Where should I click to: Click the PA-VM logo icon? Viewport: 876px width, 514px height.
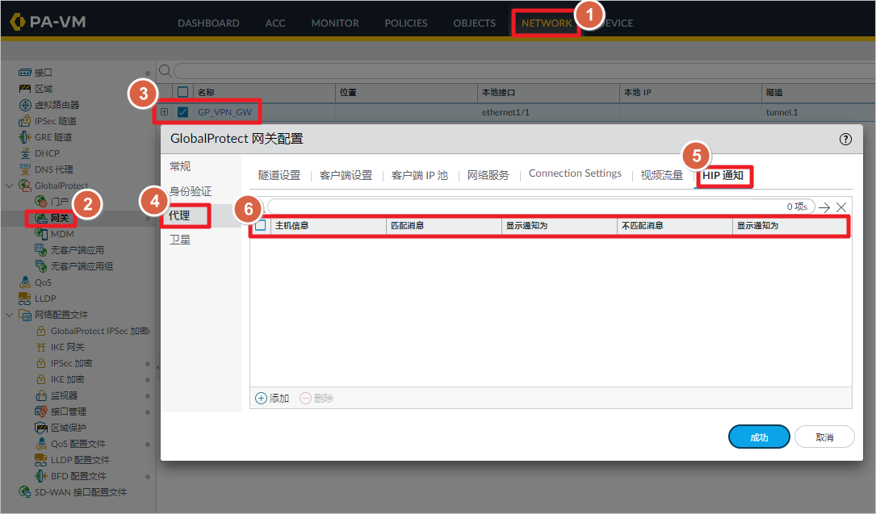tap(18, 22)
